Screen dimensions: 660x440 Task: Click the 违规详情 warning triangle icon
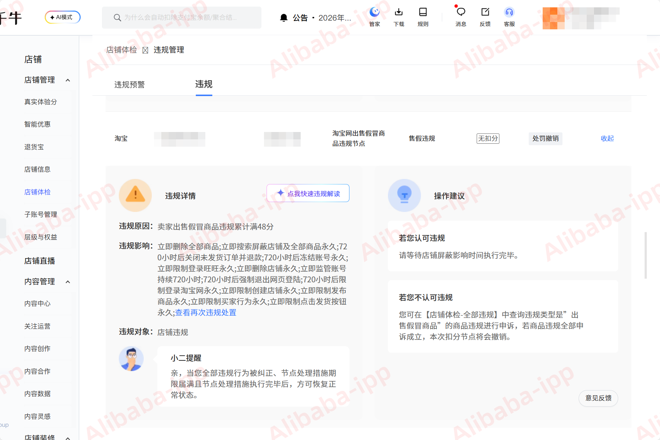[135, 195]
